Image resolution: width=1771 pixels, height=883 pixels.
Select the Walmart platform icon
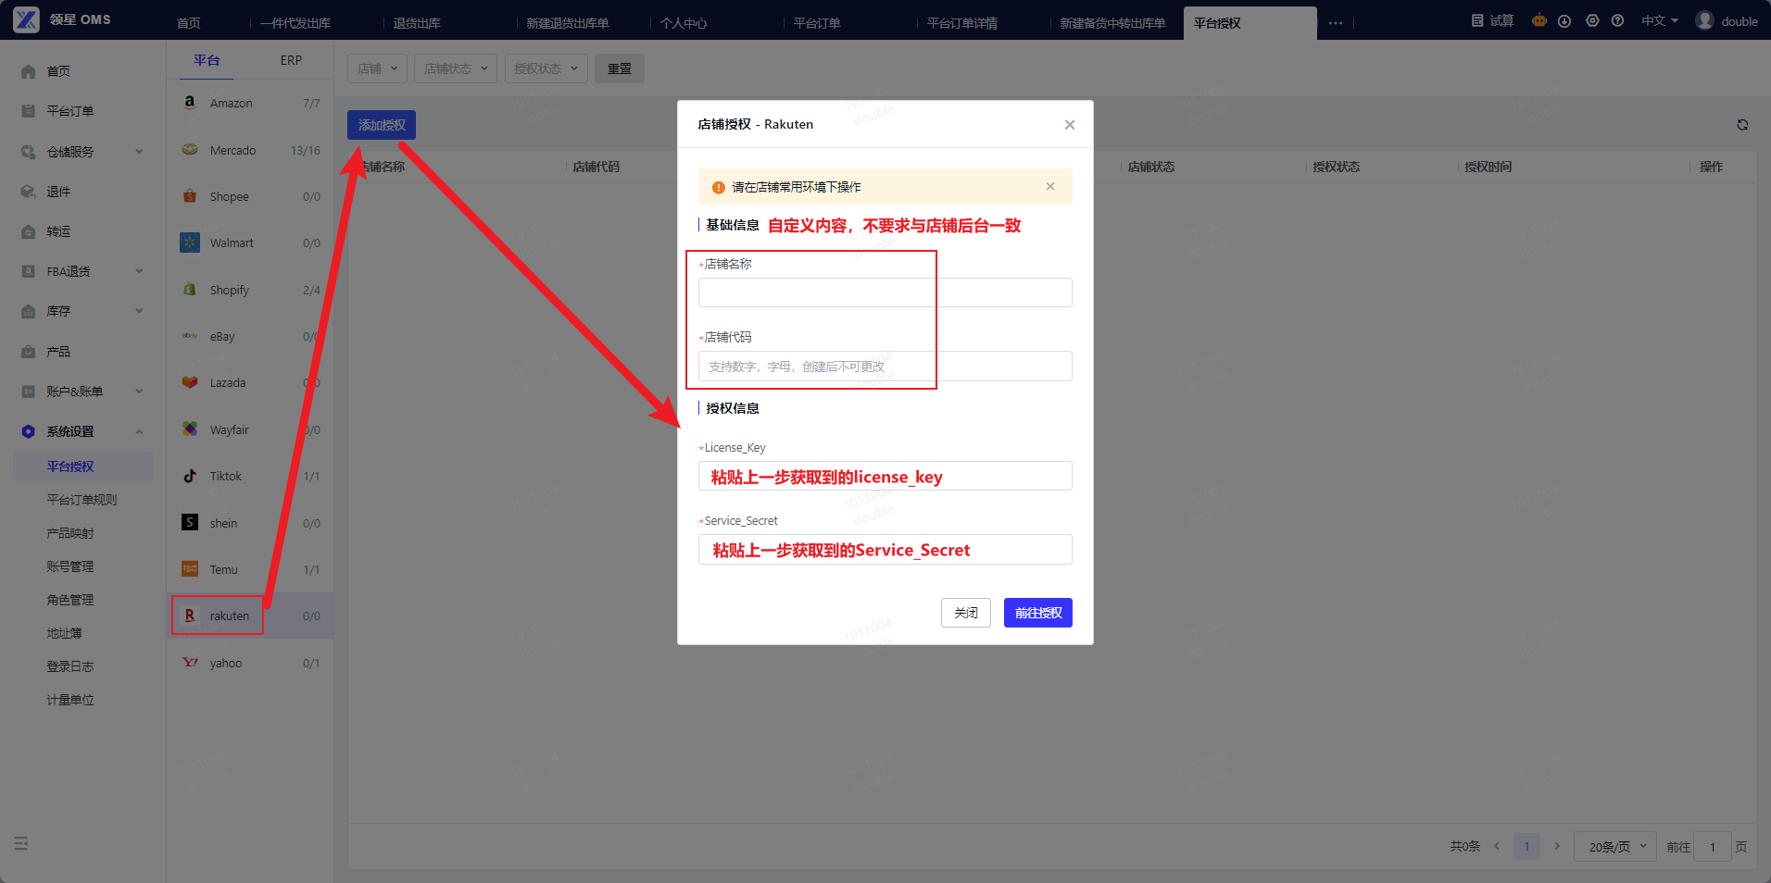point(190,243)
